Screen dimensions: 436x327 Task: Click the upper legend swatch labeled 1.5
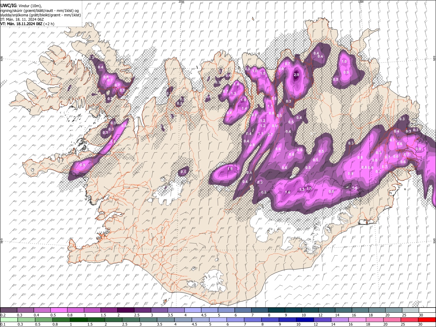click(x=109, y=310)
